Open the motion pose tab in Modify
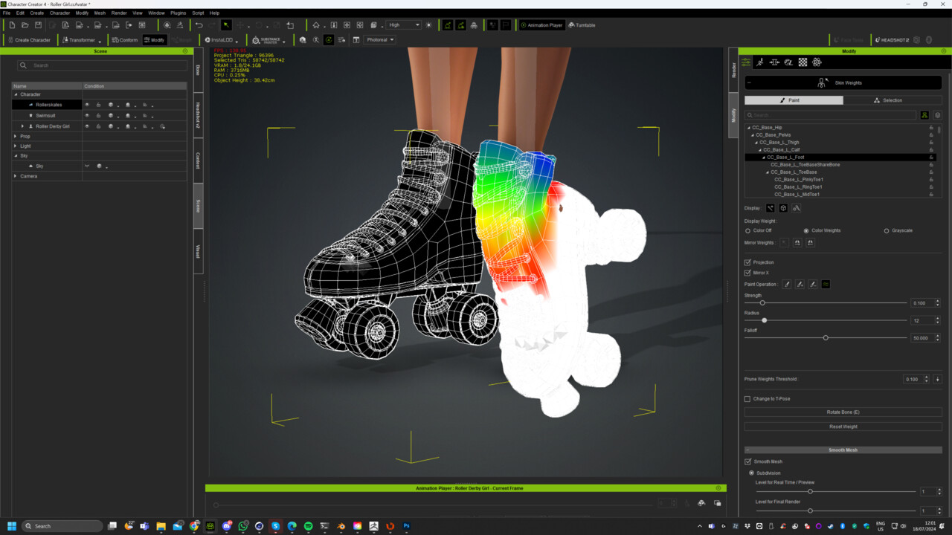Screen dimensions: 952x535 [760, 62]
